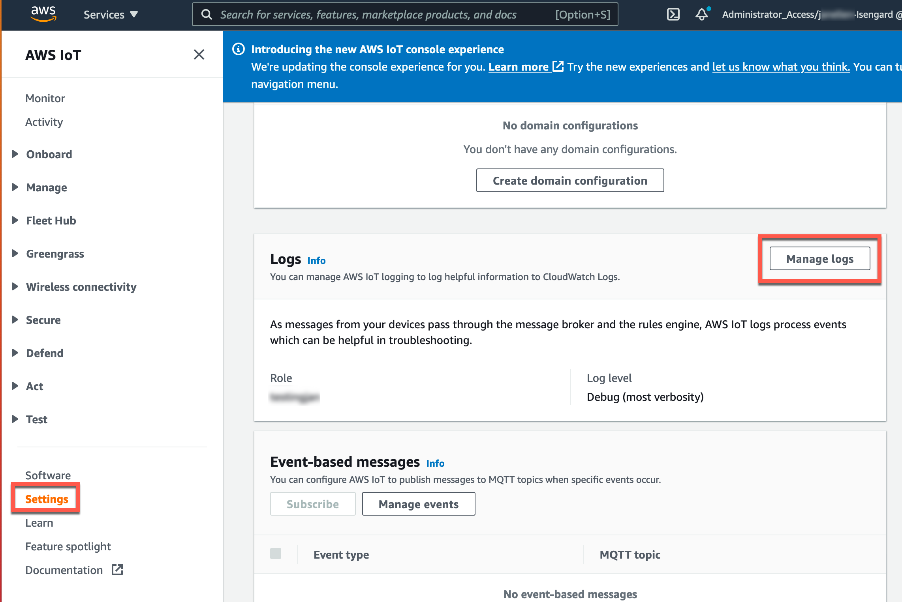
Task: Open Software in the sidebar
Action: point(48,475)
